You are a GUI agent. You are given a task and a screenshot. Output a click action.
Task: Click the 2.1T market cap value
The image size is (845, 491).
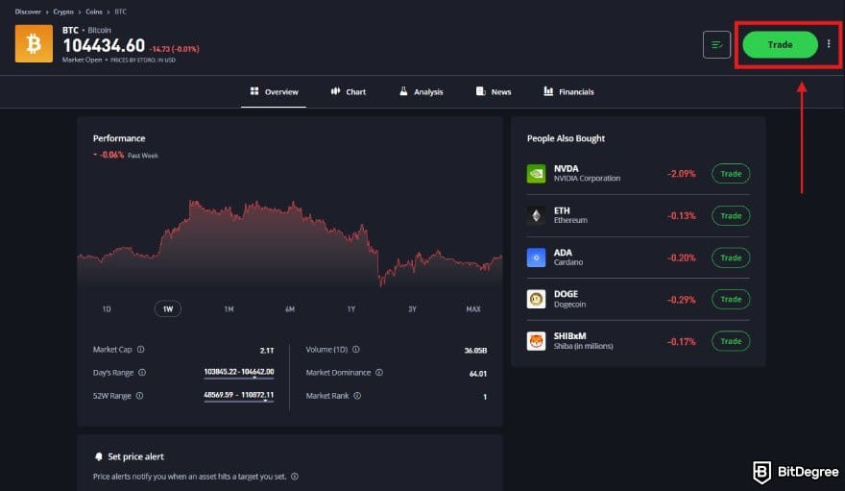(x=267, y=351)
